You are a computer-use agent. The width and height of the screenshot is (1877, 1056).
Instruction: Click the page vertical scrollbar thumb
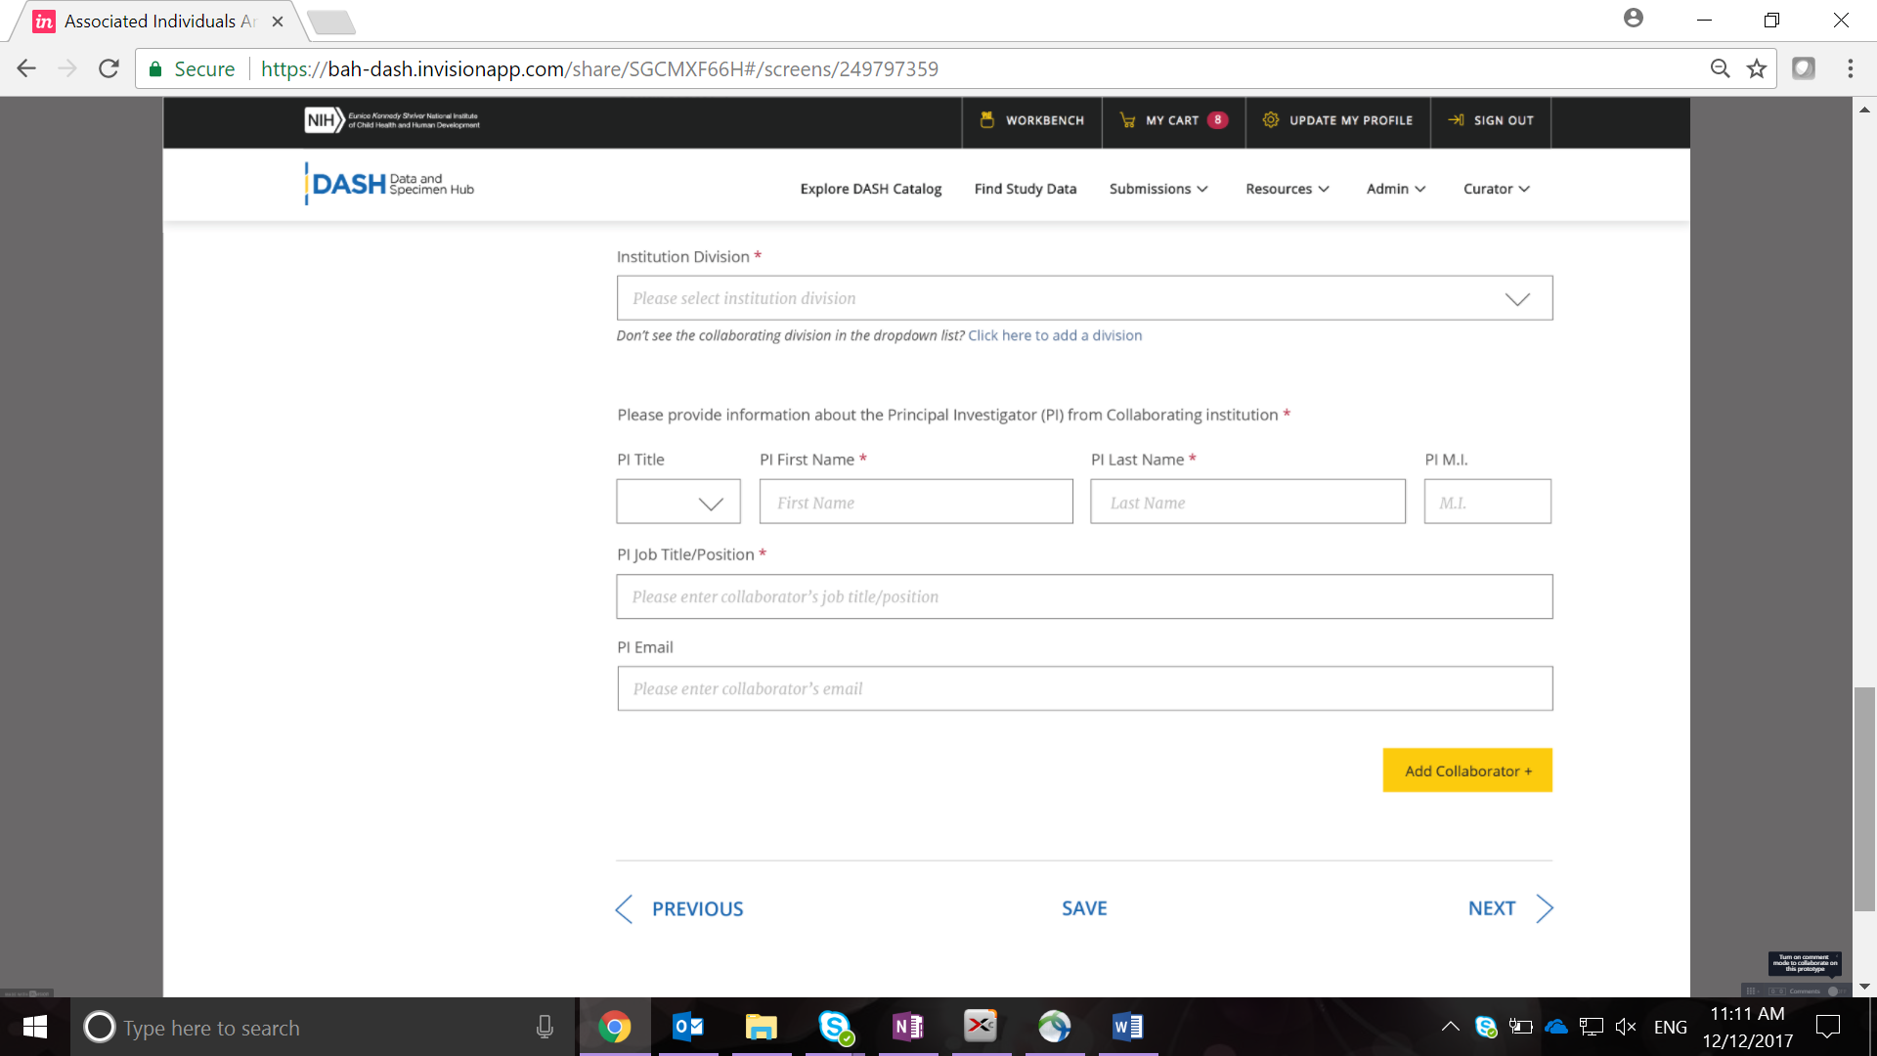point(1864,797)
